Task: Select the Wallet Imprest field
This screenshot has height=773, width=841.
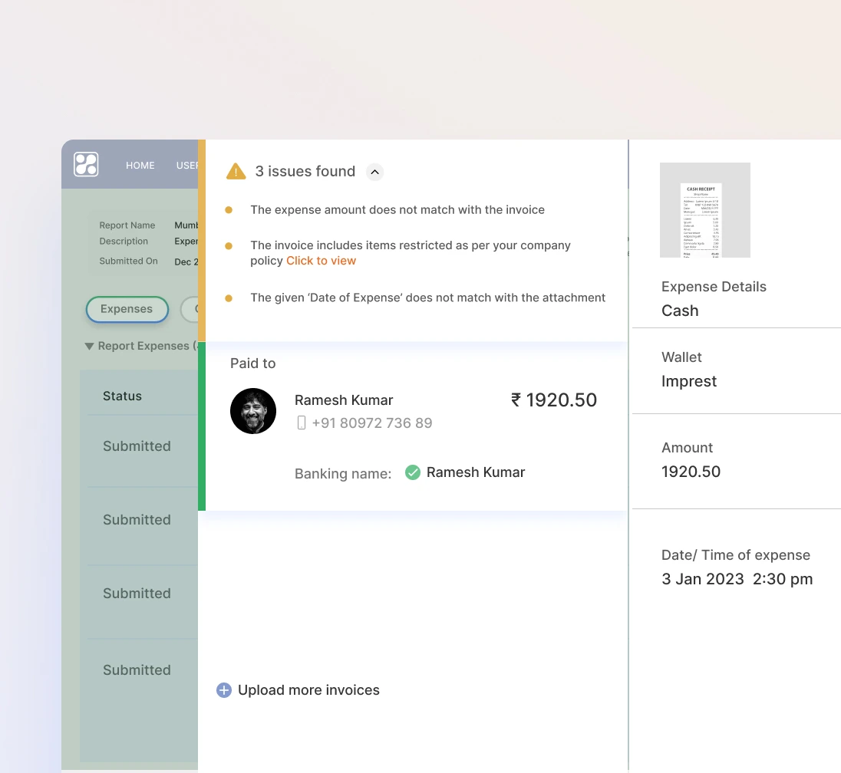Action: tap(688, 381)
